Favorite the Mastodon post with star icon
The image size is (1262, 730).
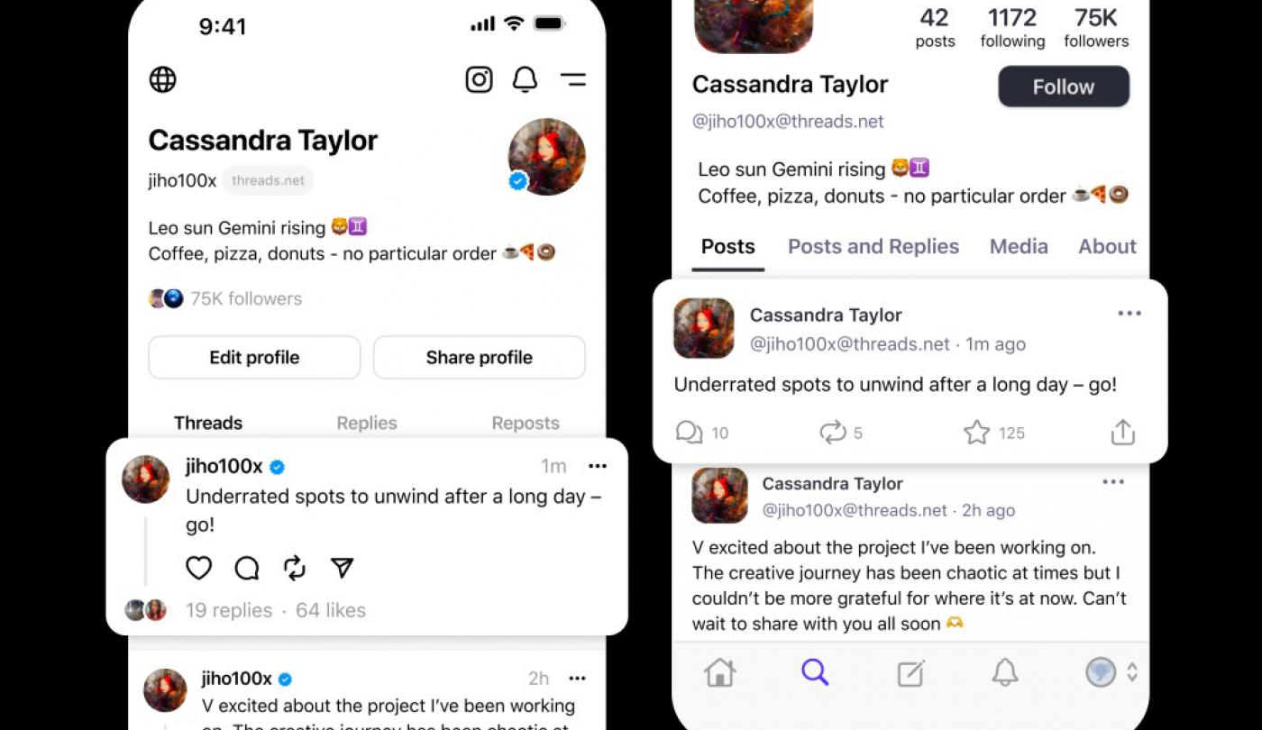977,433
